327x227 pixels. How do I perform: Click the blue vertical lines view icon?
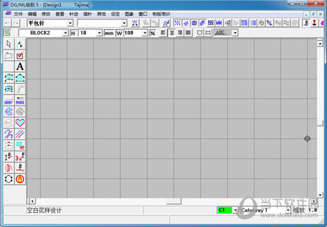pyautogui.click(x=253, y=23)
